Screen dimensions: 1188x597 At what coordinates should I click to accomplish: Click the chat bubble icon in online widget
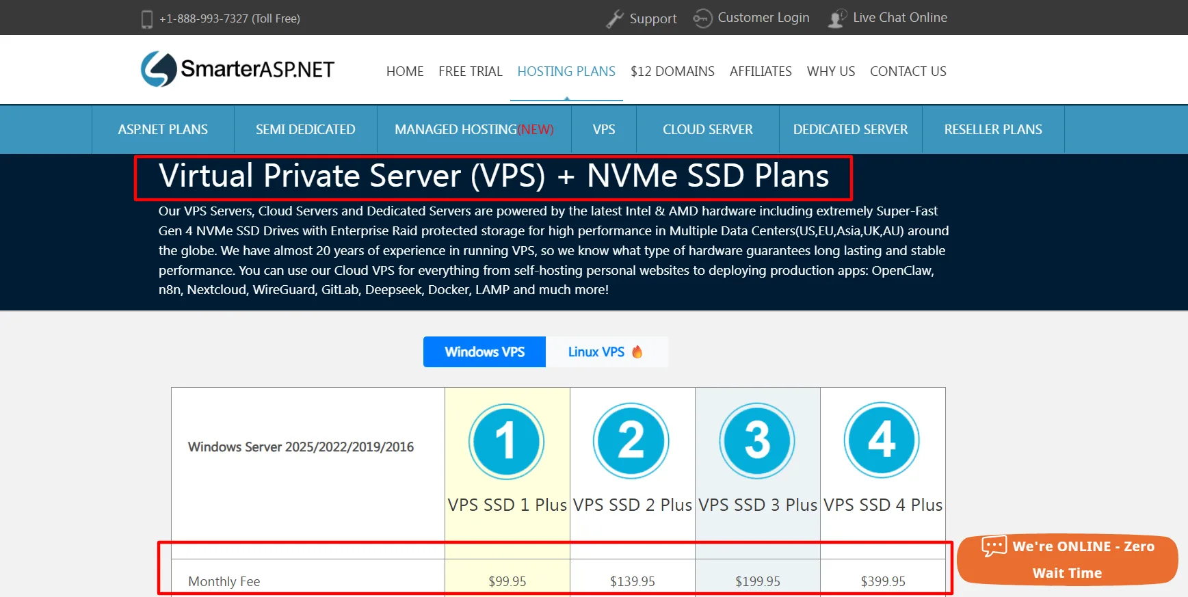tap(994, 546)
